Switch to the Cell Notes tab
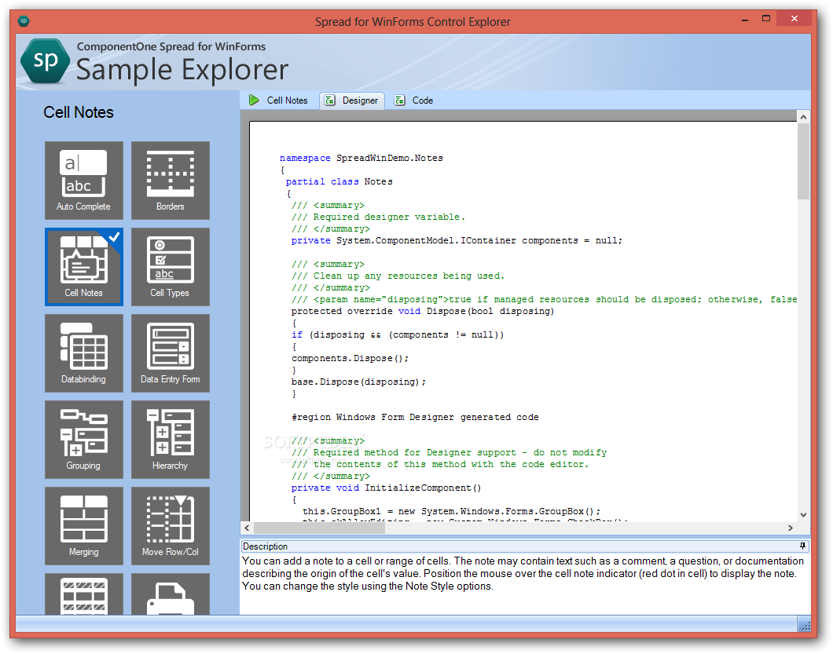 [x=278, y=100]
